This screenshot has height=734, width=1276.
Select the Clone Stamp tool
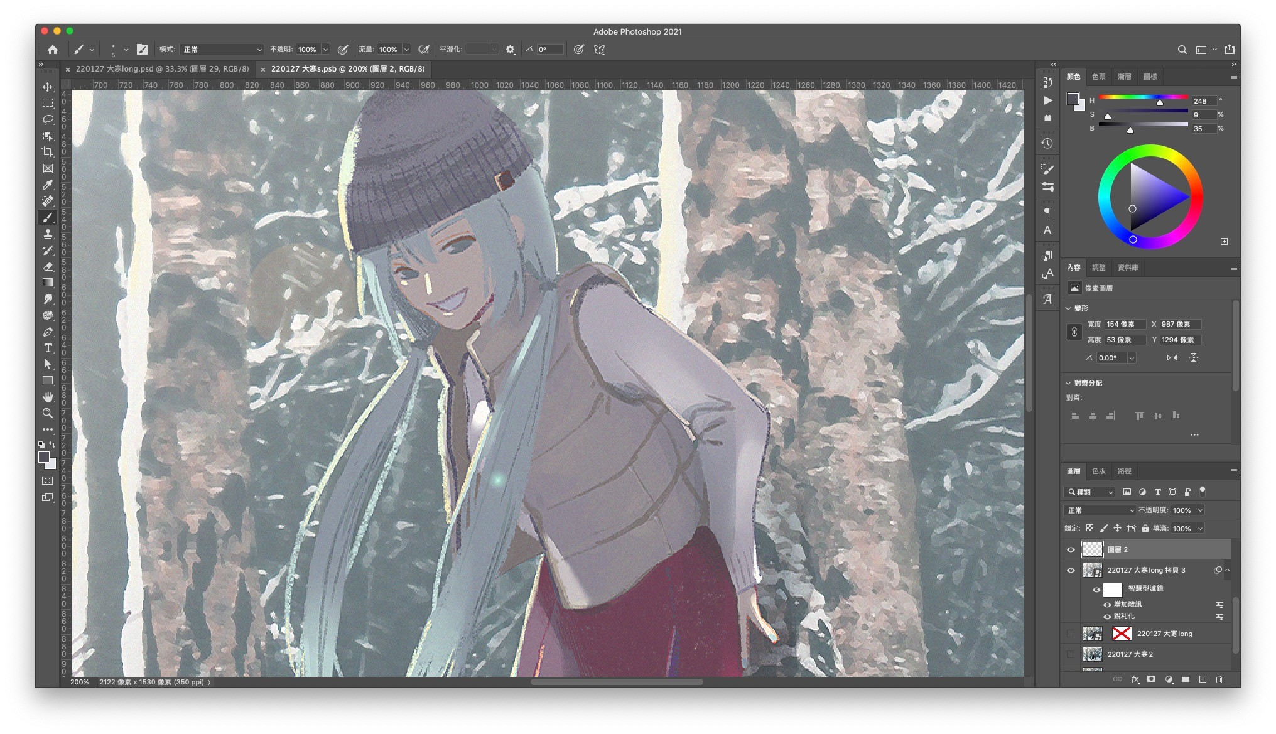[x=48, y=234]
